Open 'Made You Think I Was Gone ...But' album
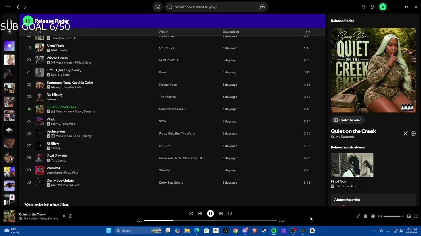The image size is (421, 236). pos(182,158)
